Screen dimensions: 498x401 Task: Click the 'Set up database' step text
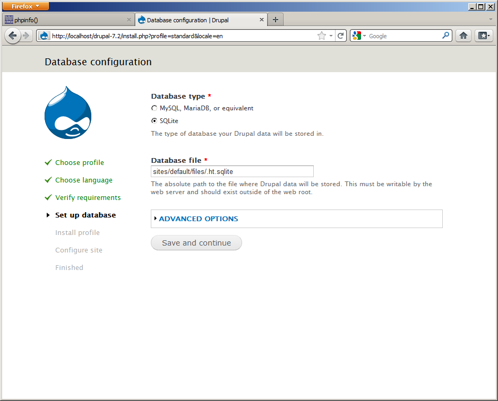point(85,215)
